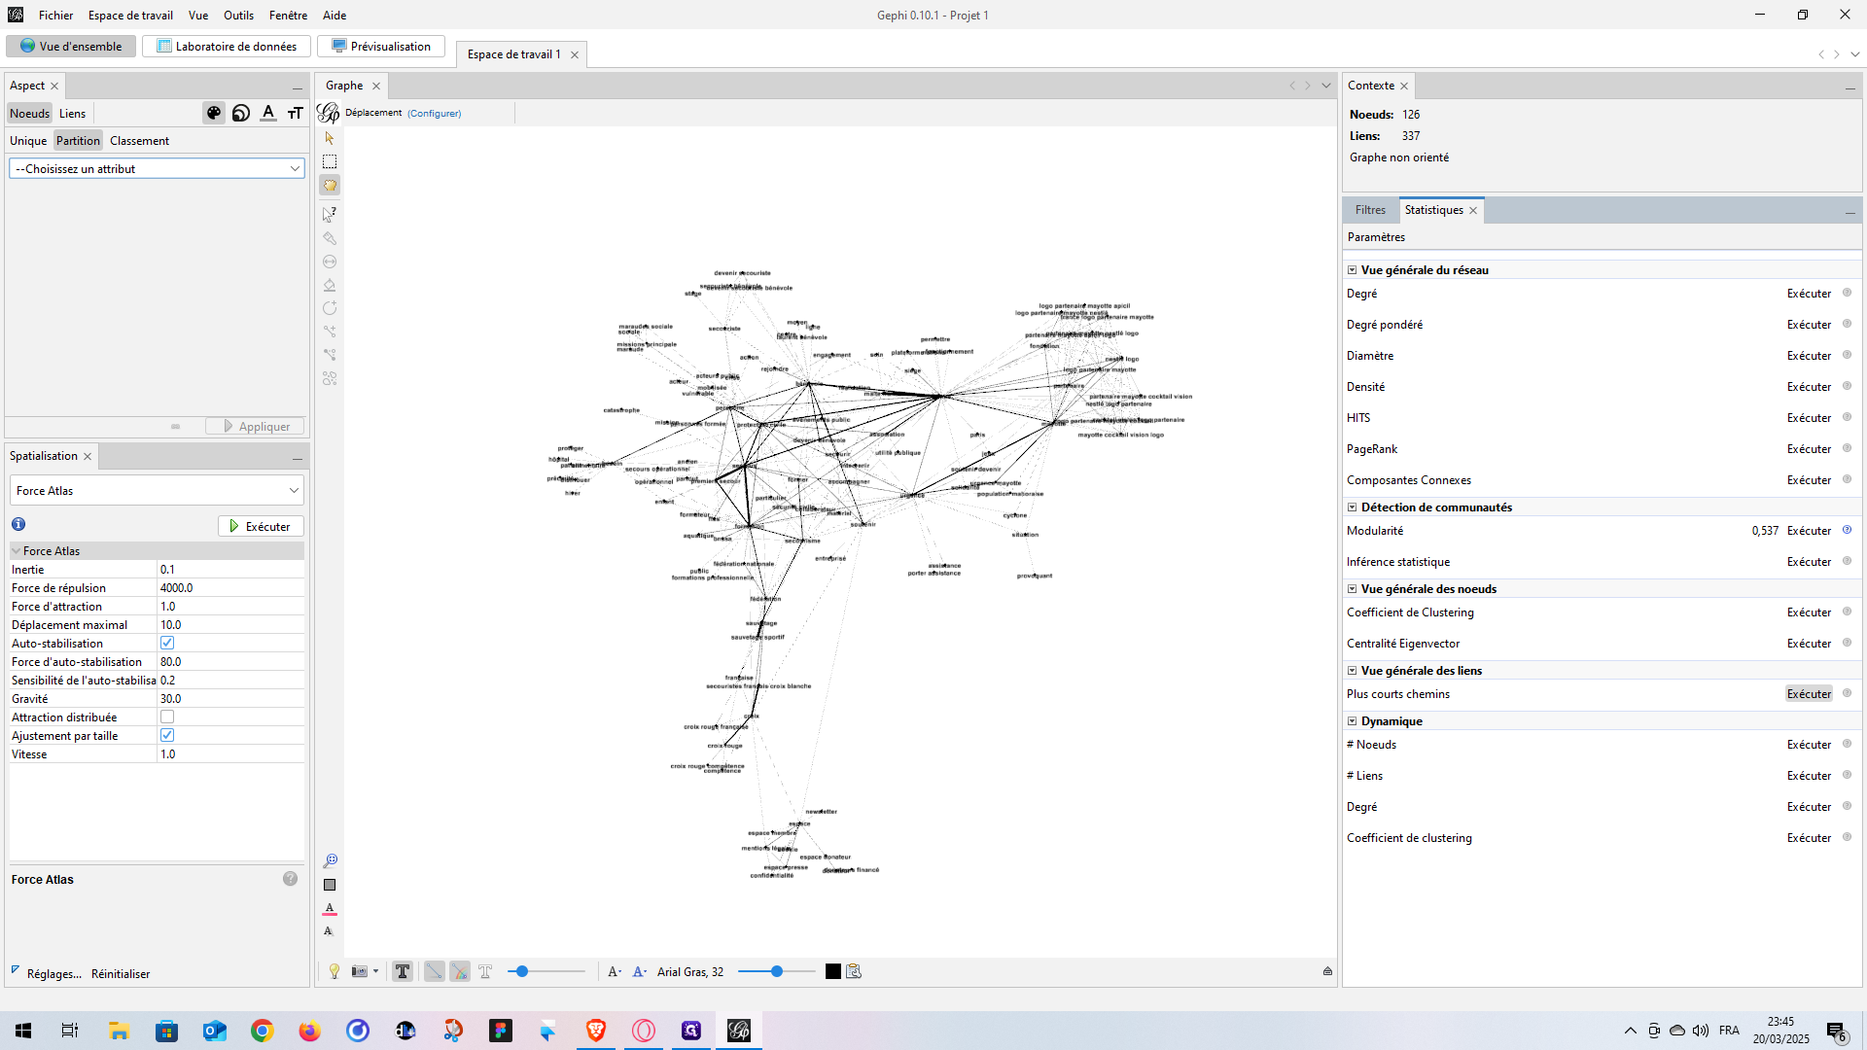
Task: Open the screenshot camera dropdown arrow
Action: point(375,971)
